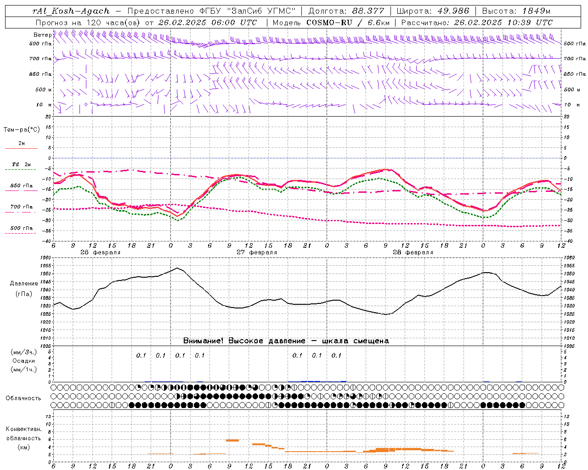588x470 pixels.
Task: Click the blue precipitation bar on 27 февраля evening
Action: 311,381
